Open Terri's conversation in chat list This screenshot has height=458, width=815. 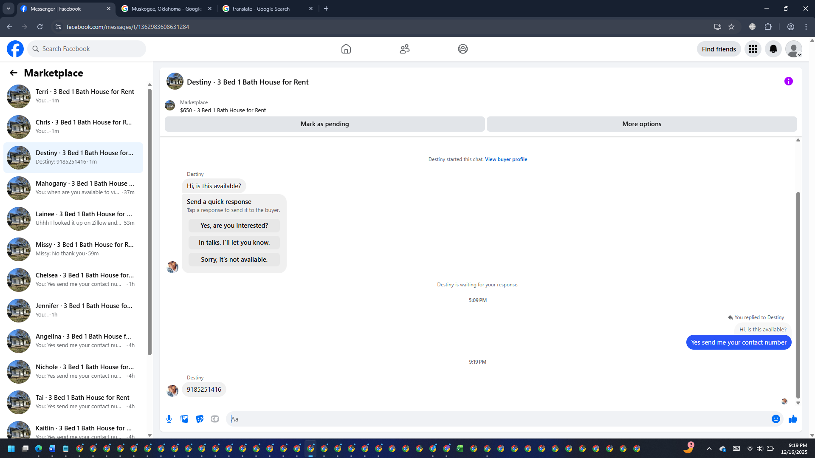click(x=73, y=96)
